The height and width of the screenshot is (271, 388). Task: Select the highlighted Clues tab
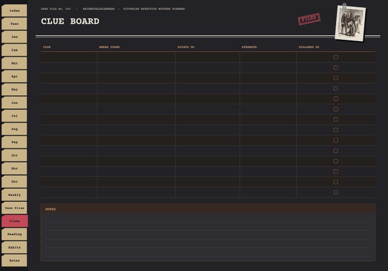[x=15, y=221]
